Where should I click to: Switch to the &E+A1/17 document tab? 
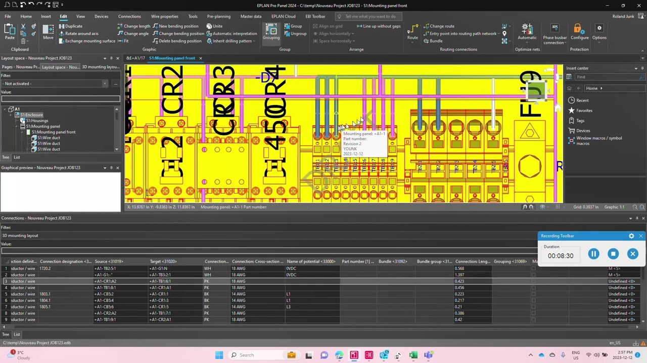pos(135,58)
